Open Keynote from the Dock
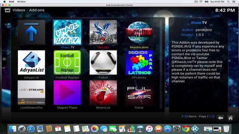Viewport: 239px width, 134px height. (140, 129)
